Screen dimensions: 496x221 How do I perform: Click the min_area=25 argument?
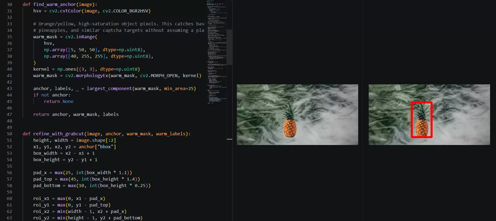coord(179,88)
